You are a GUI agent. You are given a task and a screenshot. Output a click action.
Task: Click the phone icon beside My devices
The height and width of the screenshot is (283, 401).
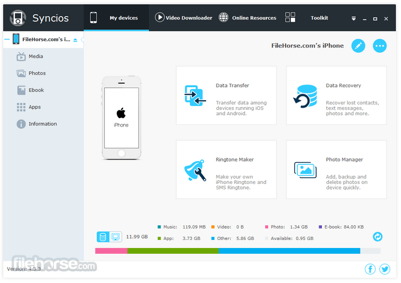point(93,18)
